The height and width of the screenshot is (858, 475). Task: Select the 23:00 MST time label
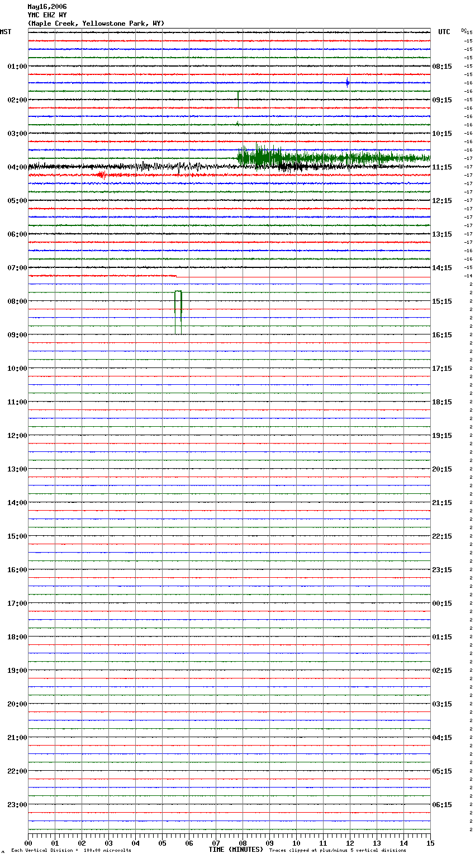point(17,805)
